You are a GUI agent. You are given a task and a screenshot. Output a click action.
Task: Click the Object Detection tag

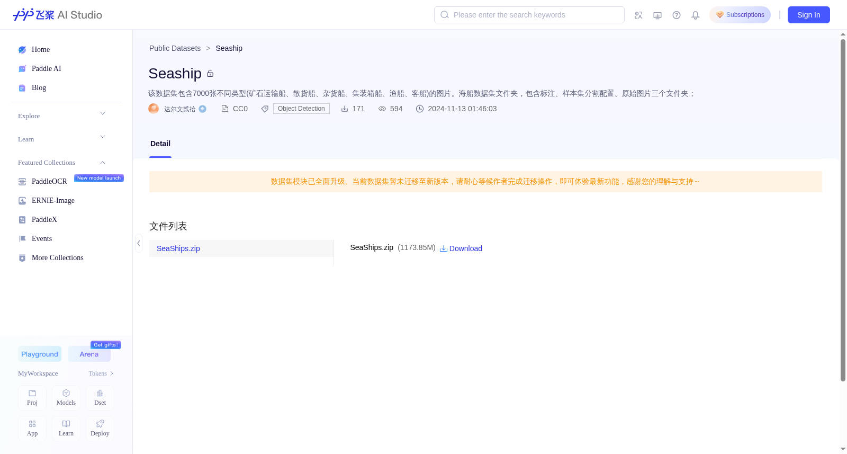click(301, 109)
